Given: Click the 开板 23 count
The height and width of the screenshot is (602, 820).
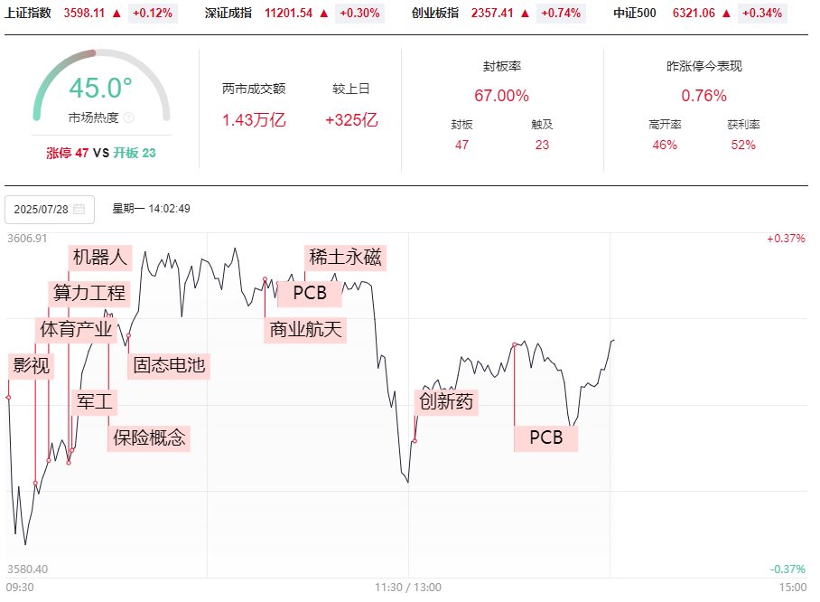Looking at the screenshot, I should pos(135,153).
